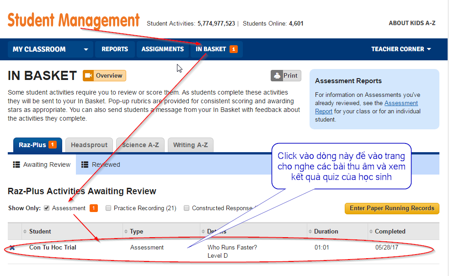The image size is (449, 276).
Task: Switch to the Science A-Z tab
Action: tap(140, 145)
